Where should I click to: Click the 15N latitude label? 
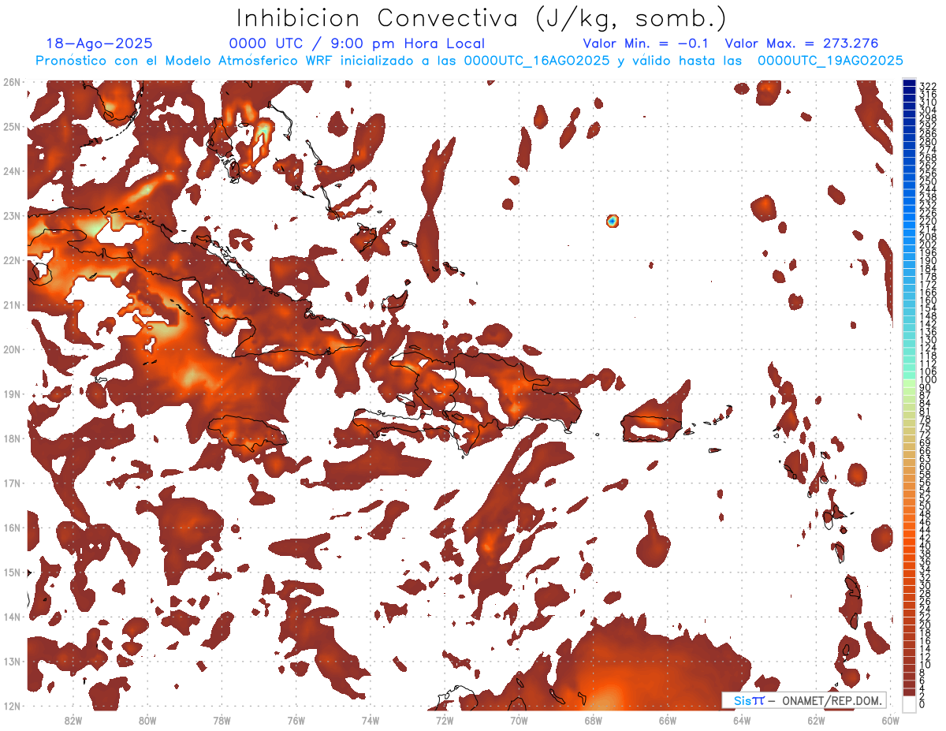point(12,572)
